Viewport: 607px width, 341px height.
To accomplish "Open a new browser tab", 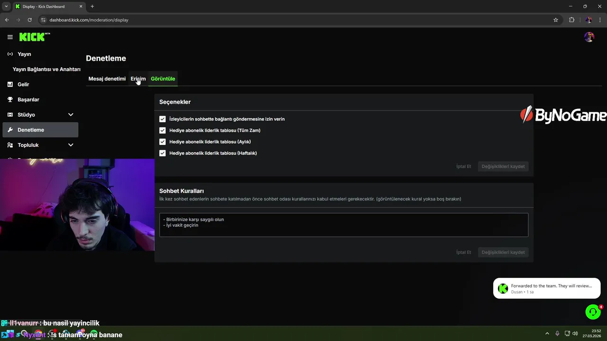I will (92, 7).
